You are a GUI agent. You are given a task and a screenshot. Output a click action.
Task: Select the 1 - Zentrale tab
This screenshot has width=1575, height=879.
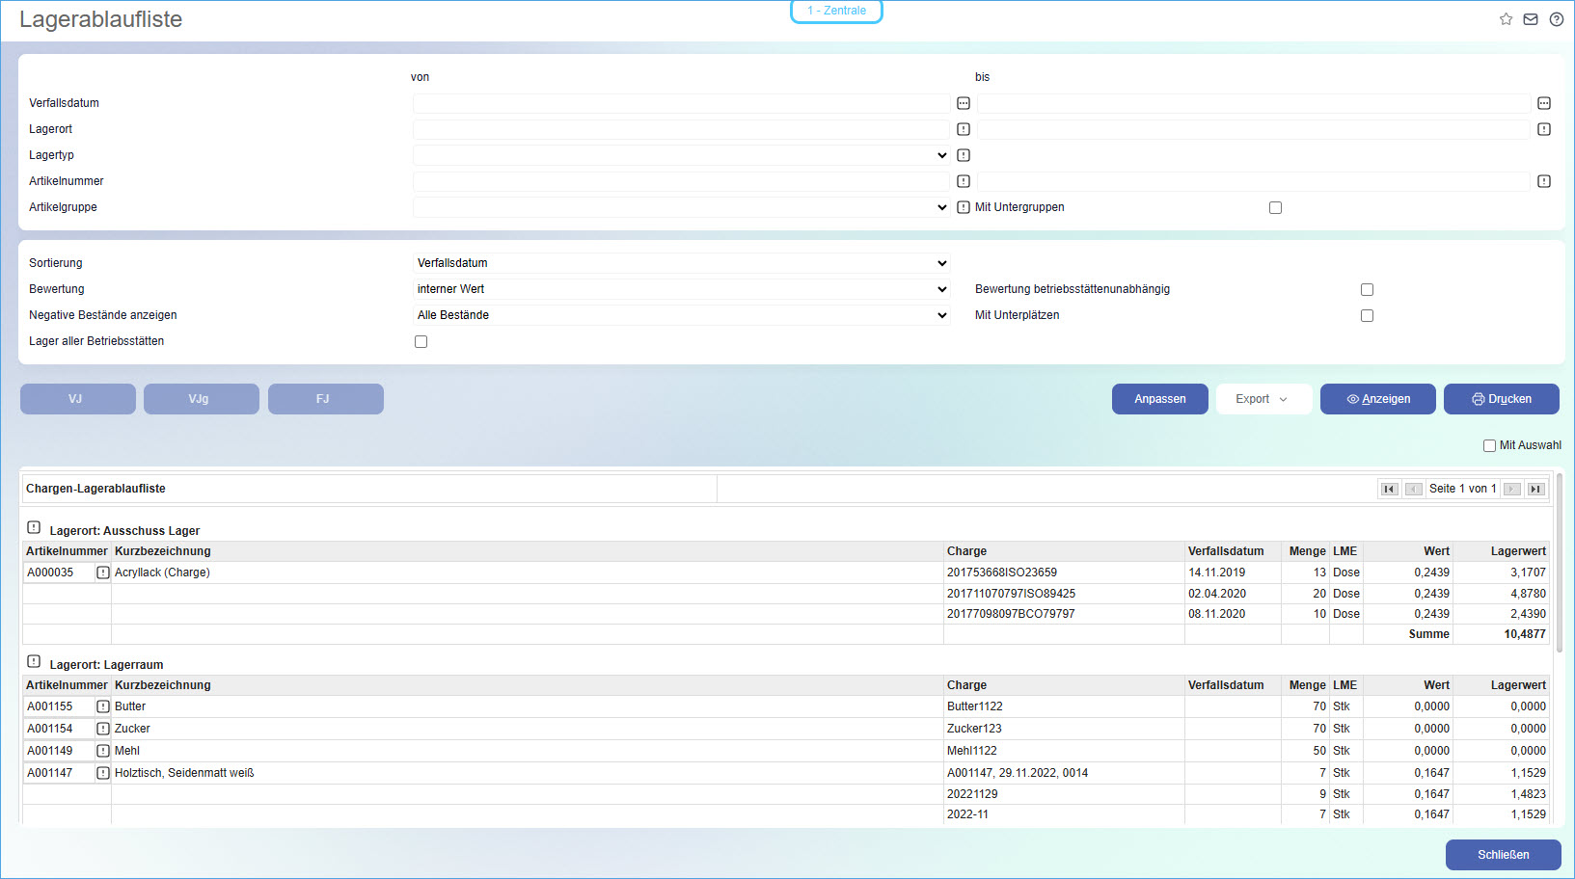click(x=836, y=11)
